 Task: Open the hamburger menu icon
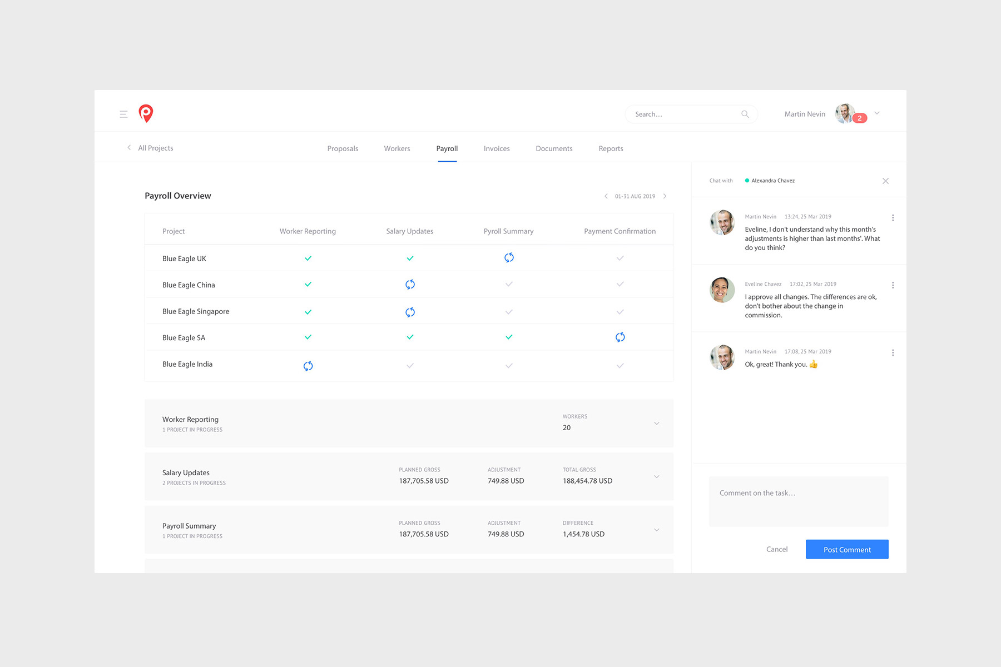point(123,114)
